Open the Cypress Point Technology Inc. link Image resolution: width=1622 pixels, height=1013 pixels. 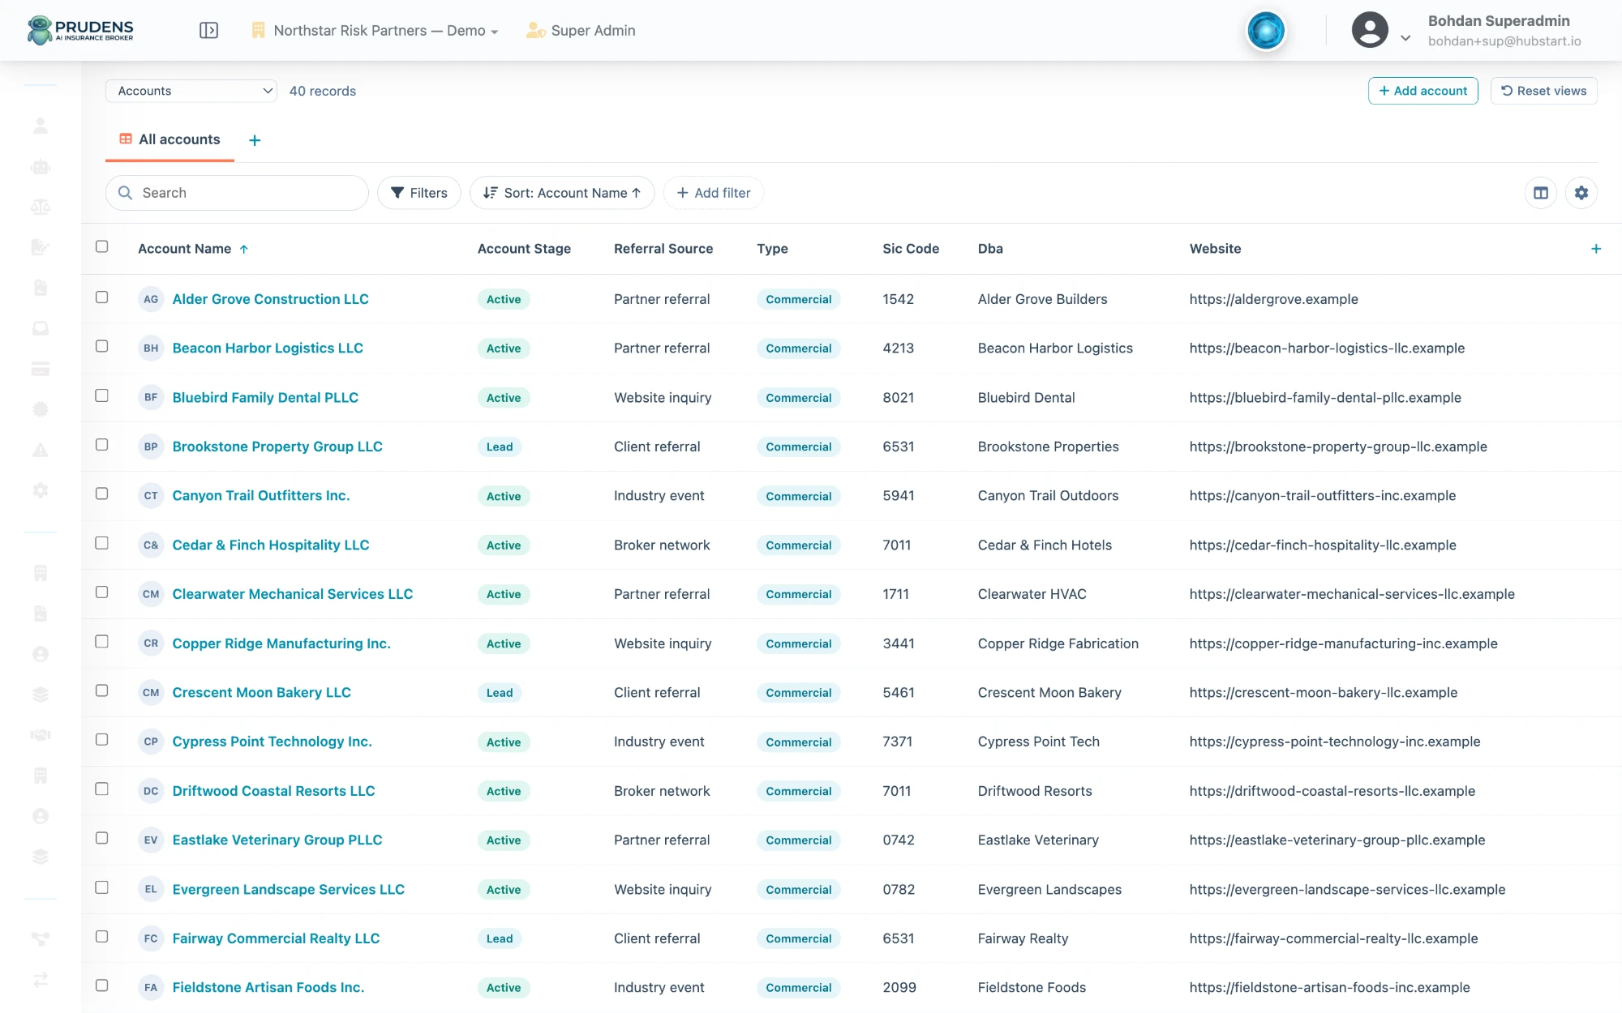point(272,742)
